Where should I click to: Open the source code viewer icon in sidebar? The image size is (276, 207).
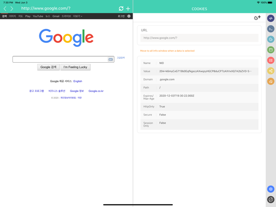click(x=271, y=18)
